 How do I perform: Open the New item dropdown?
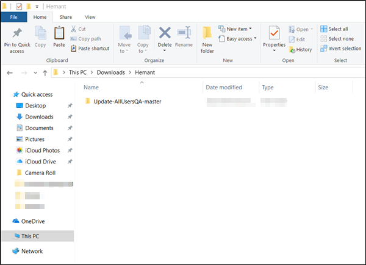pos(235,29)
